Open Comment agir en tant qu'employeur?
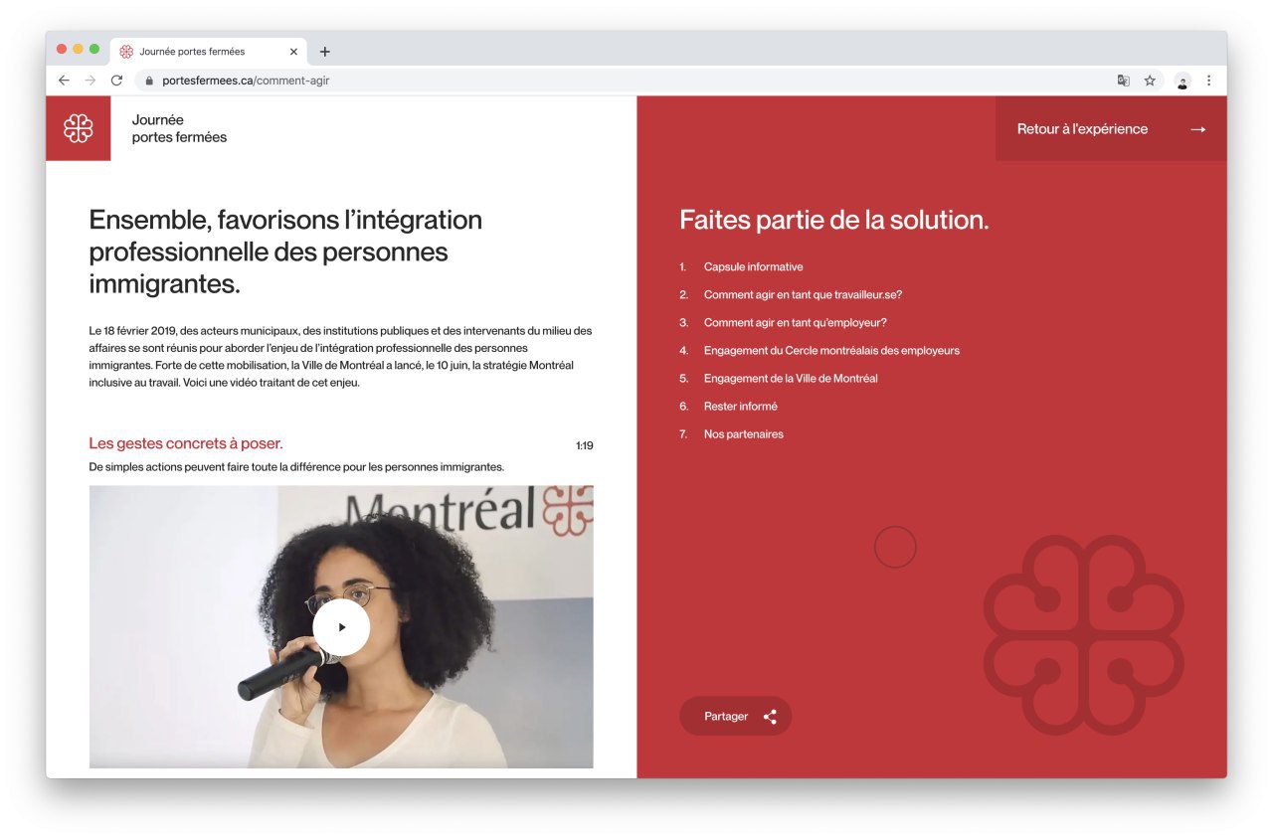 click(795, 323)
